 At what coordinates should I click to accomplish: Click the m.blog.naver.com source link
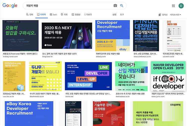pyautogui.click(x=10, y=57)
